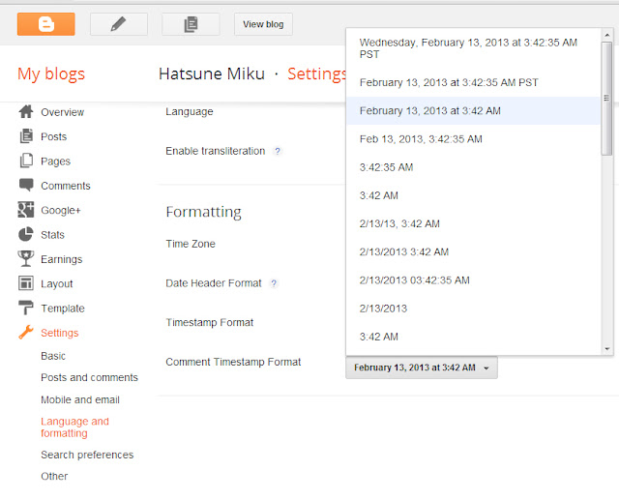This screenshot has width=619, height=500.
Task: Open the My blogs link
Action: 51,74
